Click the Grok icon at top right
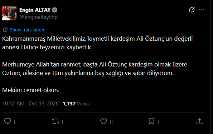Image resolution: width=213 pixels, height=134 pixels. pyautogui.click(x=192, y=10)
